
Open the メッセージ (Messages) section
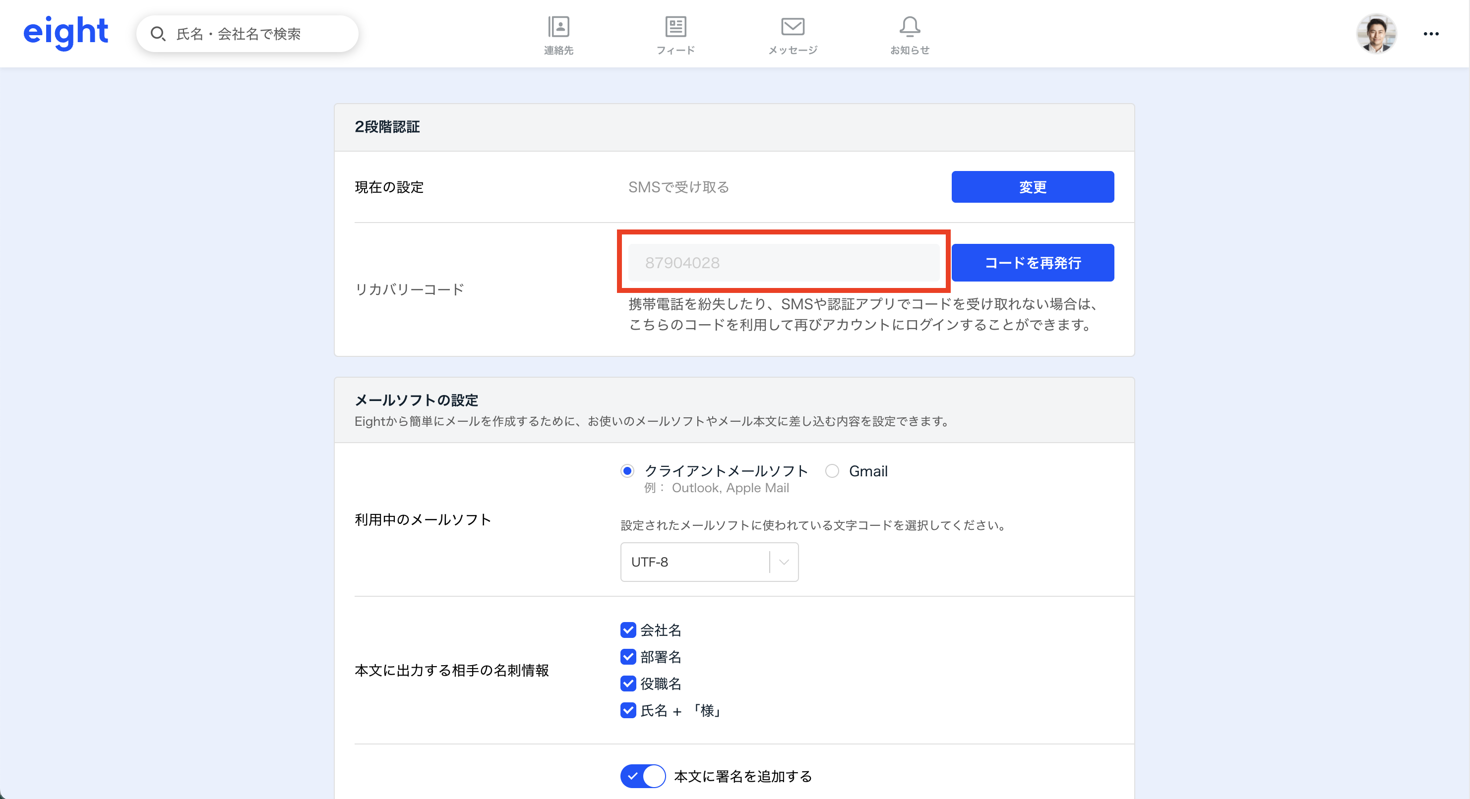pos(793,34)
